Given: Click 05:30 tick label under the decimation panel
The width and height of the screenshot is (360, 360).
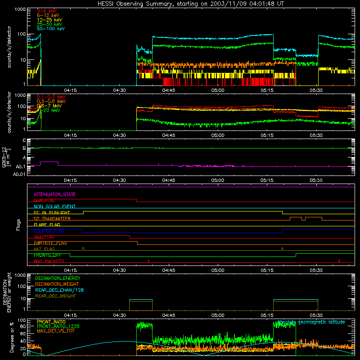Looking at the screenshot, I should coord(316,315).
